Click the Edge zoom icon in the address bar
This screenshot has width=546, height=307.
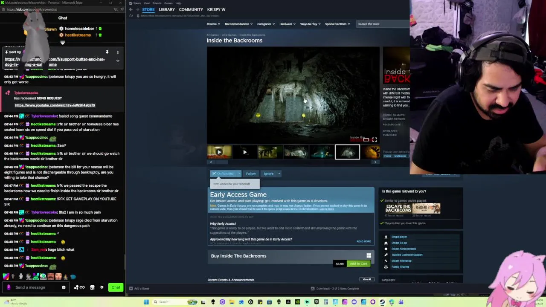click(116, 9)
